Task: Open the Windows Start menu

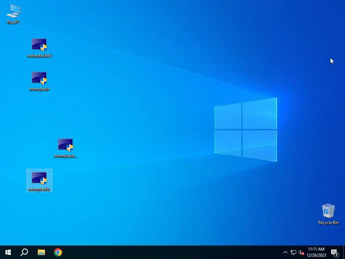Action: [x=8, y=252]
